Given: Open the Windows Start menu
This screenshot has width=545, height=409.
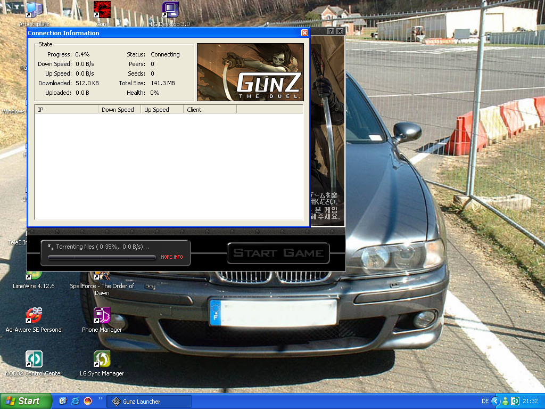Looking at the screenshot, I should pos(26,401).
